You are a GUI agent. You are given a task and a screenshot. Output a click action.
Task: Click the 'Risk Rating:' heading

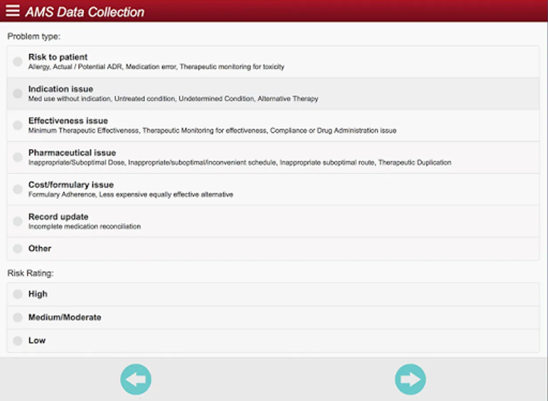pyautogui.click(x=31, y=274)
